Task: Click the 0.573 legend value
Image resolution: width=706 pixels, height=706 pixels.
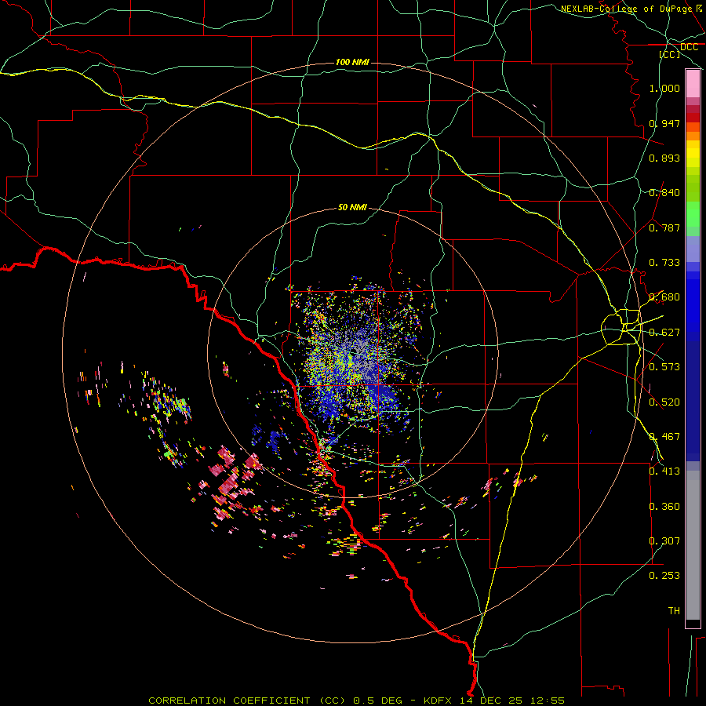Action: 664,367
